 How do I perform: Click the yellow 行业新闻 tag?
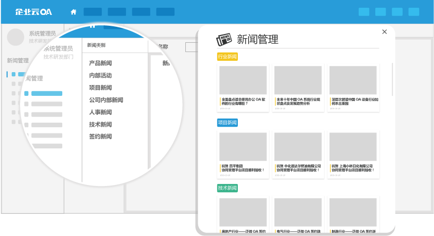[228, 57]
